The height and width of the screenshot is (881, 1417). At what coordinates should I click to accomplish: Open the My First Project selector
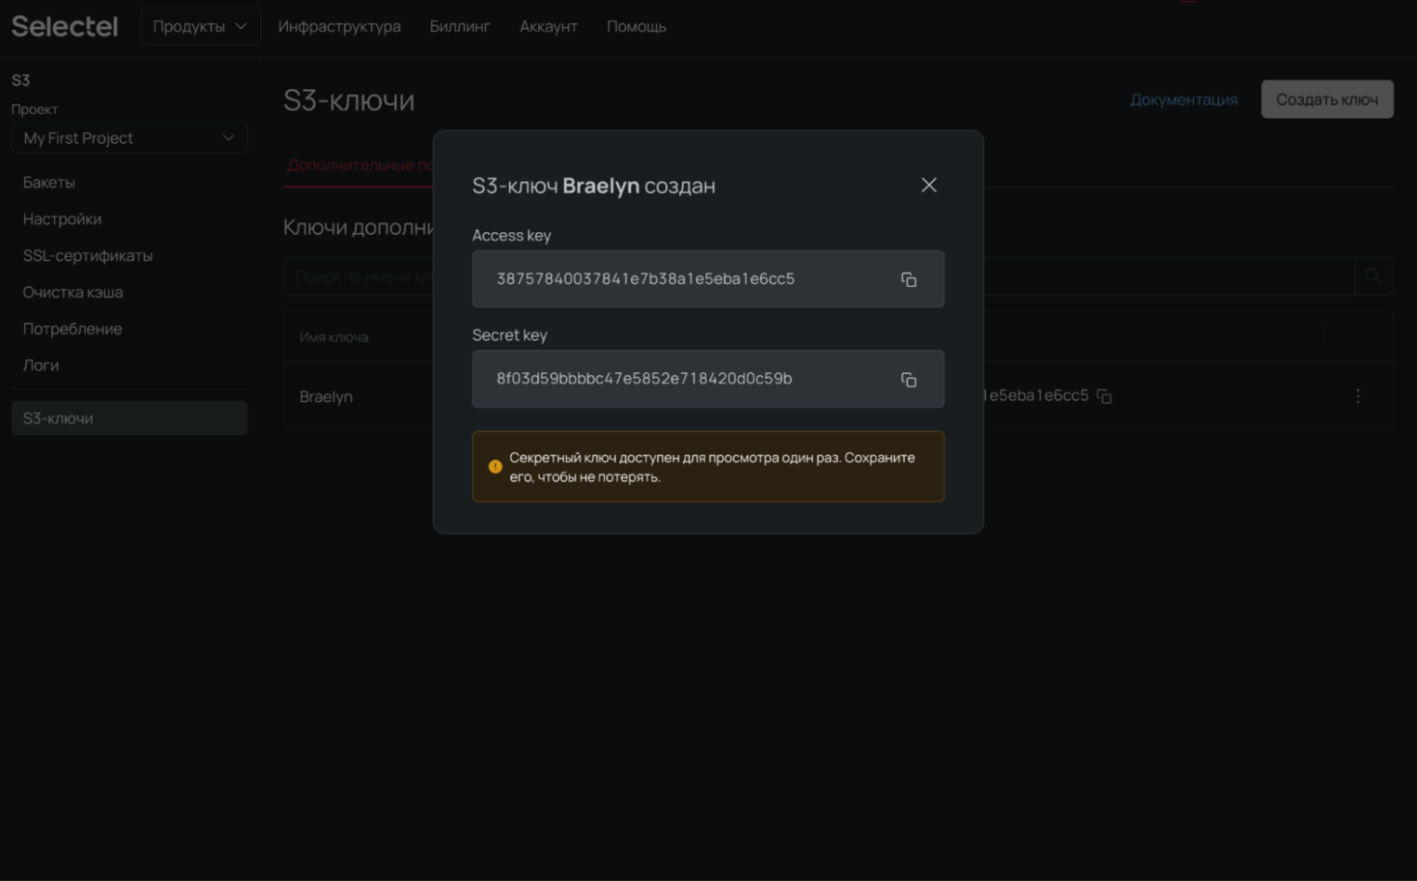point(129,138)
